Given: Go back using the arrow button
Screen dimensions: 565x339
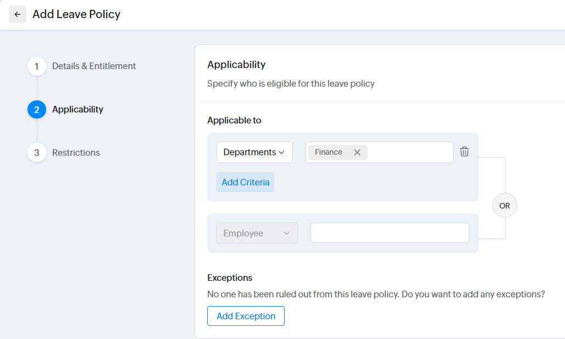Looking at the screenshot, I should pyautogui.click(x=18, y=14).
